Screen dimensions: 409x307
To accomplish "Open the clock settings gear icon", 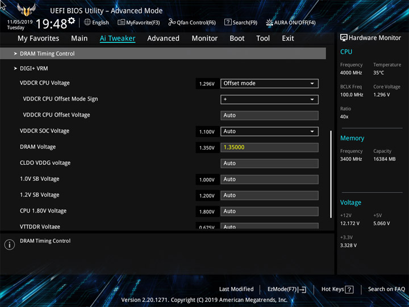I will point(72,20).
